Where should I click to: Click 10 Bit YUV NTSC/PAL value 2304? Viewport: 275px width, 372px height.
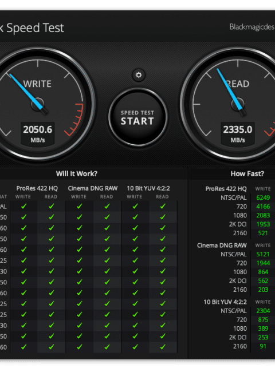[x=263, y=311]
